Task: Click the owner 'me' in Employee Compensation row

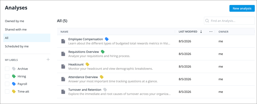Action: click(x=221, y=41)
